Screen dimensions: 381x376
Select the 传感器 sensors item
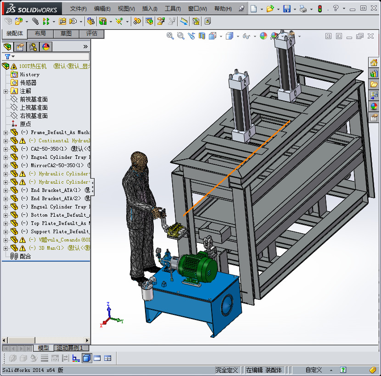coord(28,83)
